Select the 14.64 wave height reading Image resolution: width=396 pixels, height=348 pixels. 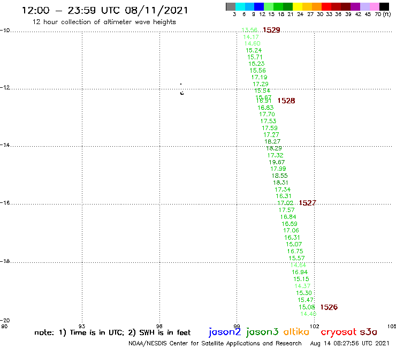click(298, 265)
